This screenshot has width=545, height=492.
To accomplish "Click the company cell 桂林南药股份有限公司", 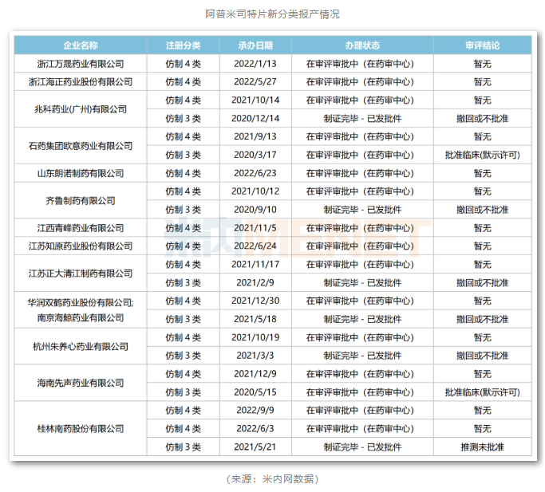I will tap(81, 428).
